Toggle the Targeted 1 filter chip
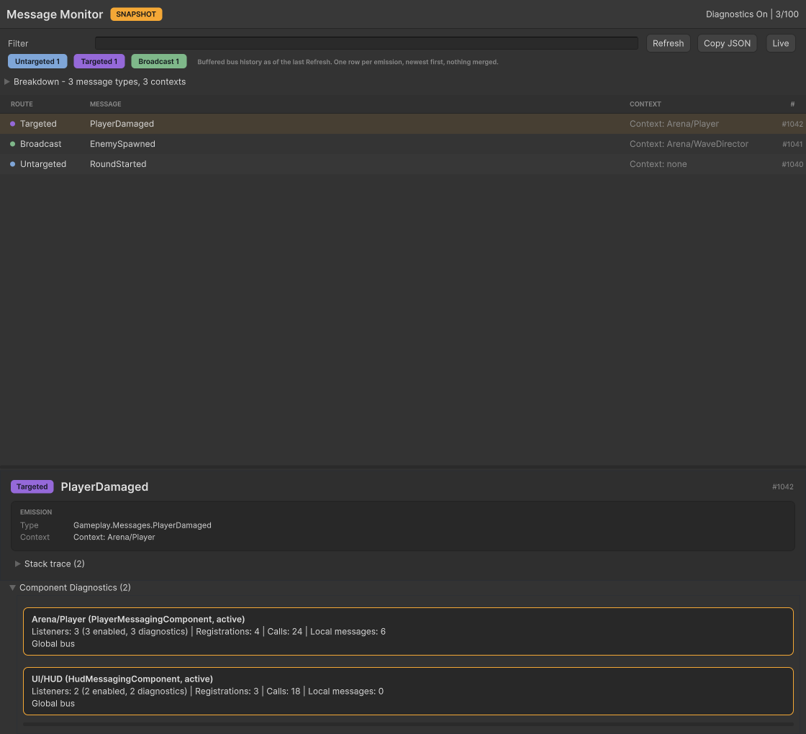 [x=99, y=61]
